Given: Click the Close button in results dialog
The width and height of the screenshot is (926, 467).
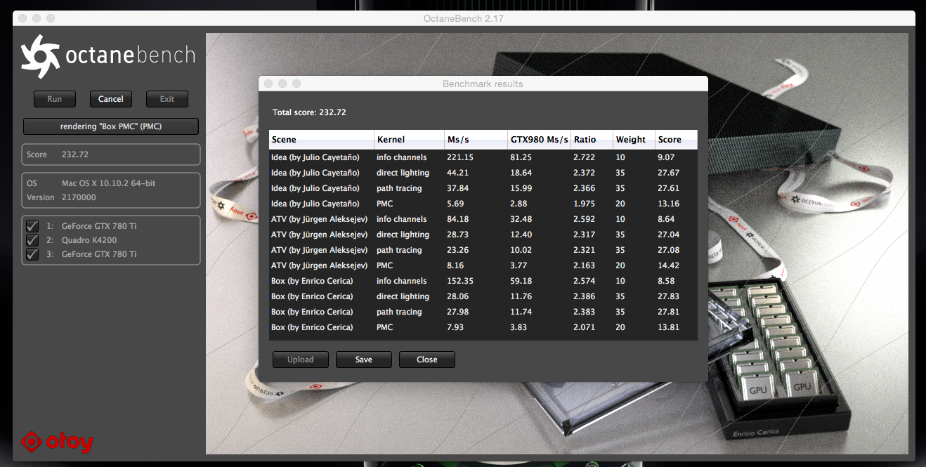Looking at the screenshot, I should pyautogui.click(x=427, y=360).
